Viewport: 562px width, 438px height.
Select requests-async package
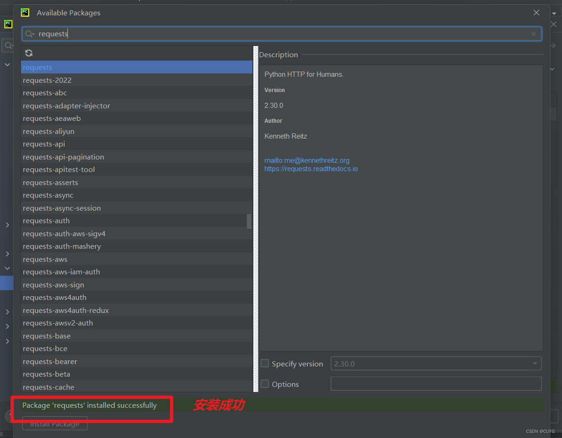coord(137,195)
